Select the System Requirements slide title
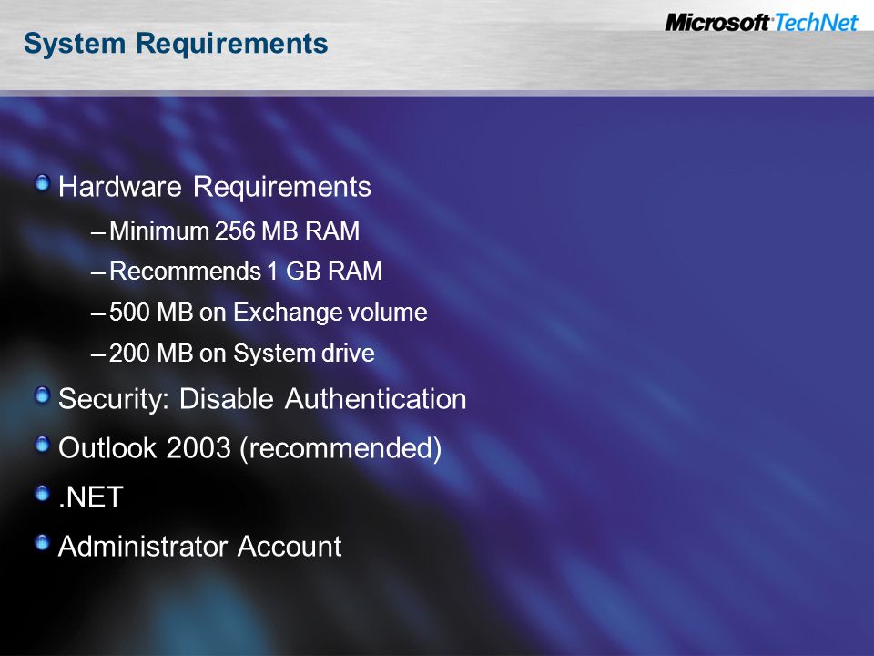Screen dimensions: 874x656 click(x=176, y=44)
